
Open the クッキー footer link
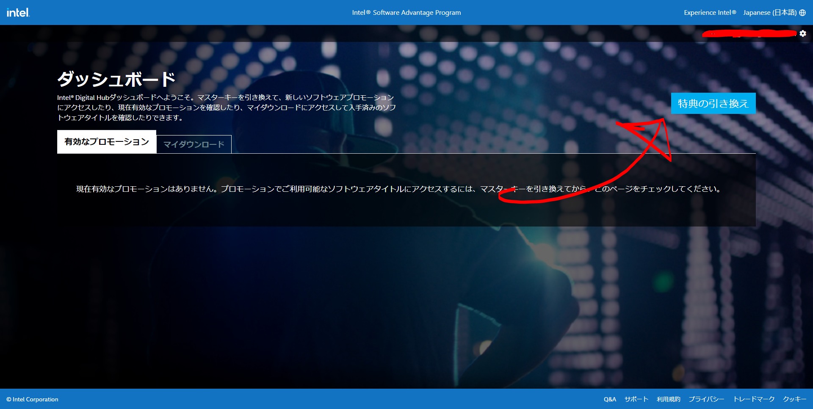point(795,399)
